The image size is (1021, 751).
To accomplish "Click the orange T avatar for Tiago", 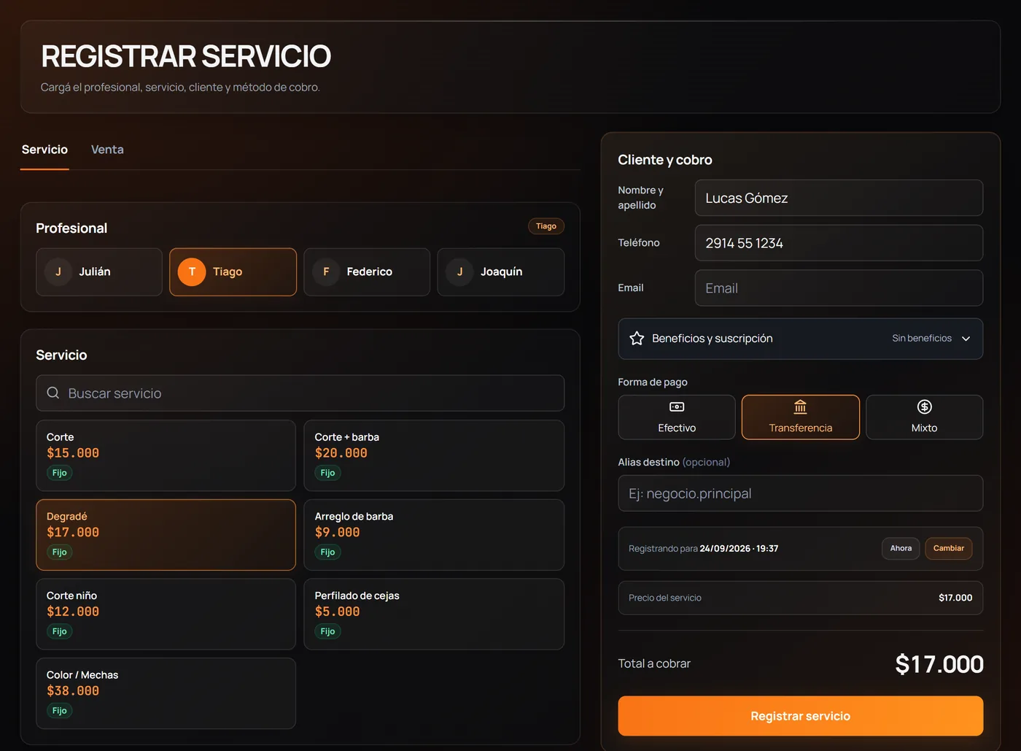I will 192,271.
